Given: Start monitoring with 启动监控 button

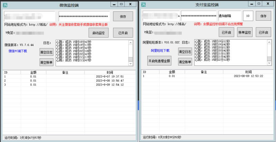Looking at the screenshot, I should coord(98,33).
